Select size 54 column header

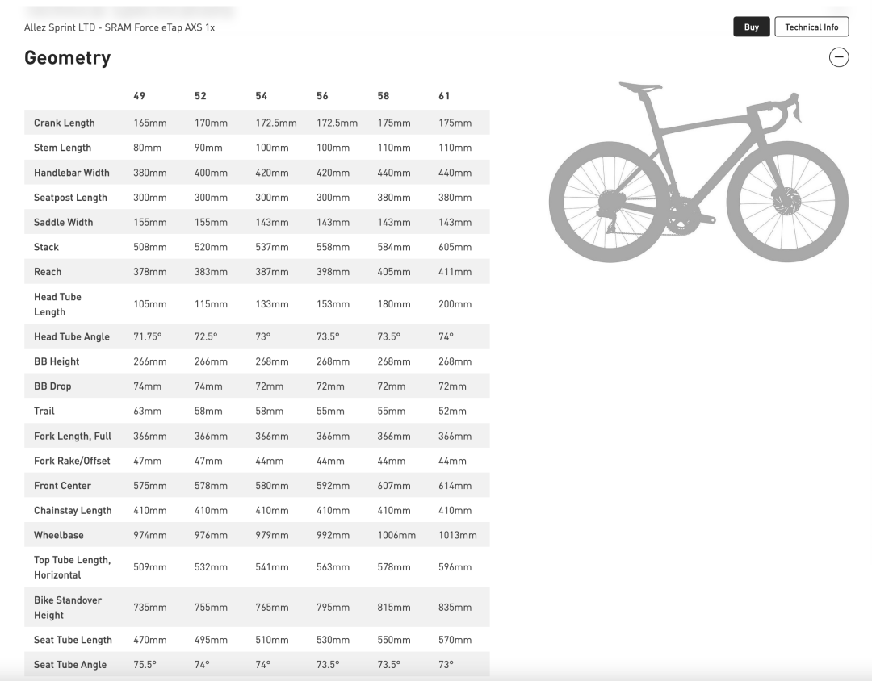pos(261,95)
